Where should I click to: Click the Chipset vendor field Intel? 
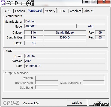[x=34, y=32]
